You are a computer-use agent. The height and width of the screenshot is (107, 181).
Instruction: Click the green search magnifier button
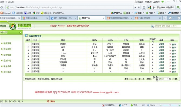click(178, 8)
